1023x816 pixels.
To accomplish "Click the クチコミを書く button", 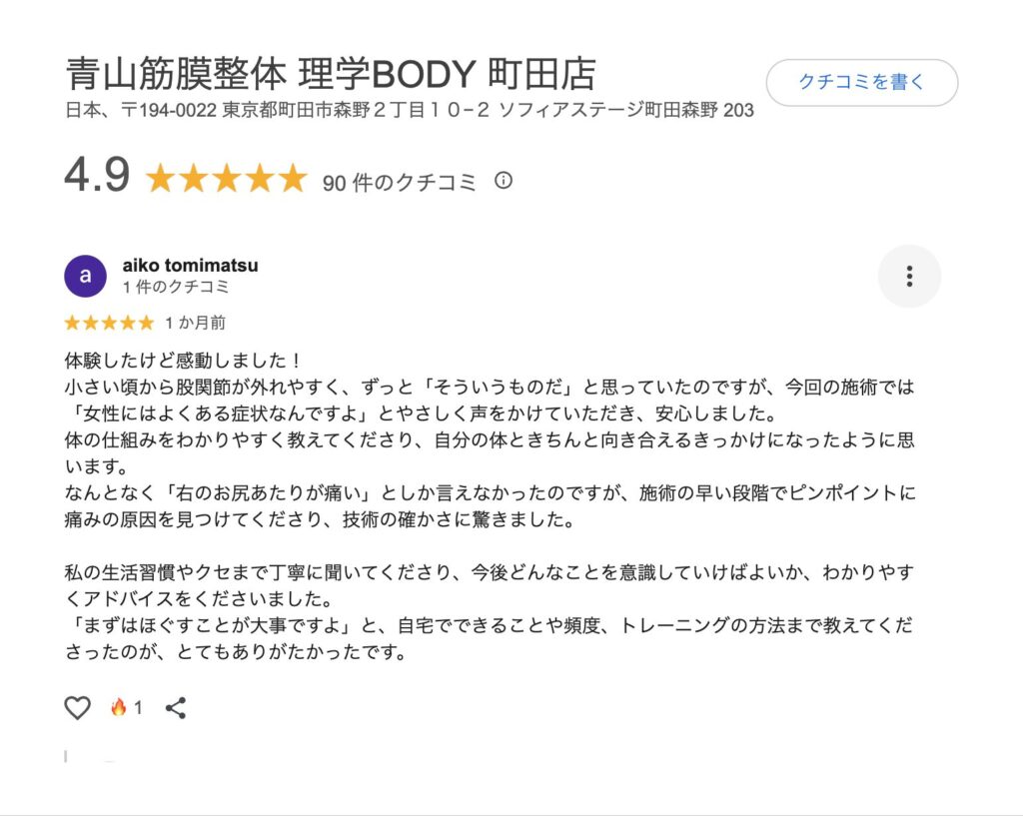I will coord(861,83).
